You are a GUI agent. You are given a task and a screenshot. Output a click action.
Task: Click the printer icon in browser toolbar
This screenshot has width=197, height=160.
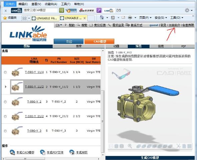(130, 18)
